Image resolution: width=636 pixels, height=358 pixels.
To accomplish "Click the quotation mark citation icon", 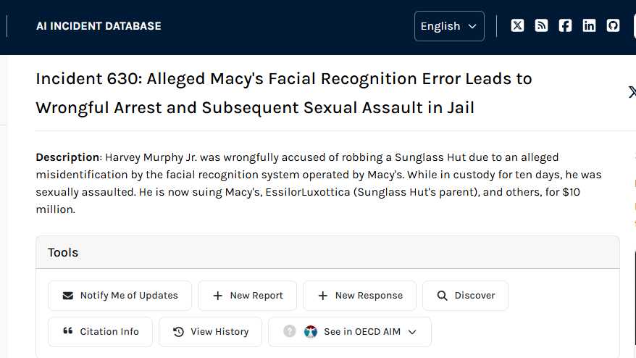I will [x=68, y=331].
